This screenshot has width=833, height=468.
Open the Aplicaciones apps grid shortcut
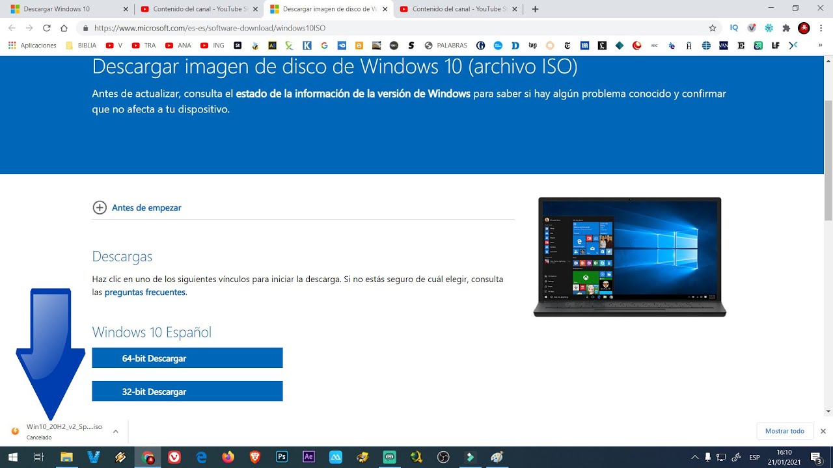pos(33,45)
